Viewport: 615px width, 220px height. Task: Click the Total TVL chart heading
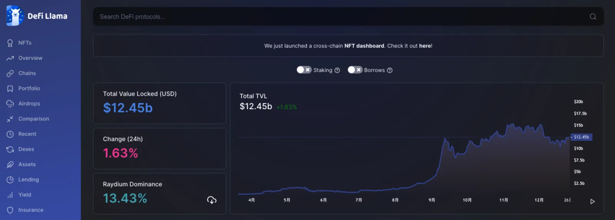[x=253, y=96]
